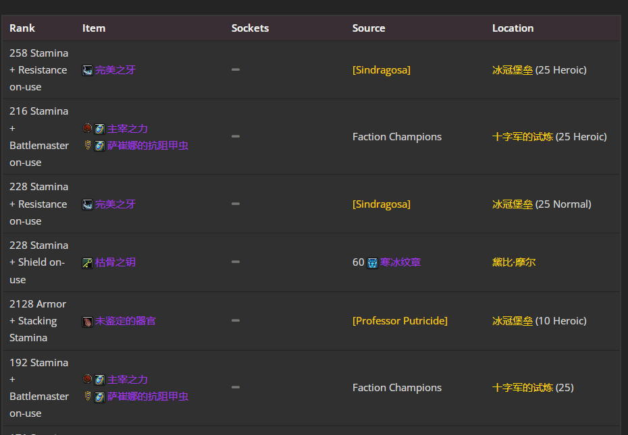Click the dash in Sockets column for 枯骨之钥
628x435 pixels.
click(x=235, y=262)
